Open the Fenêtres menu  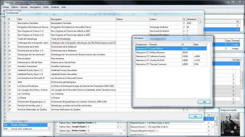55,7
